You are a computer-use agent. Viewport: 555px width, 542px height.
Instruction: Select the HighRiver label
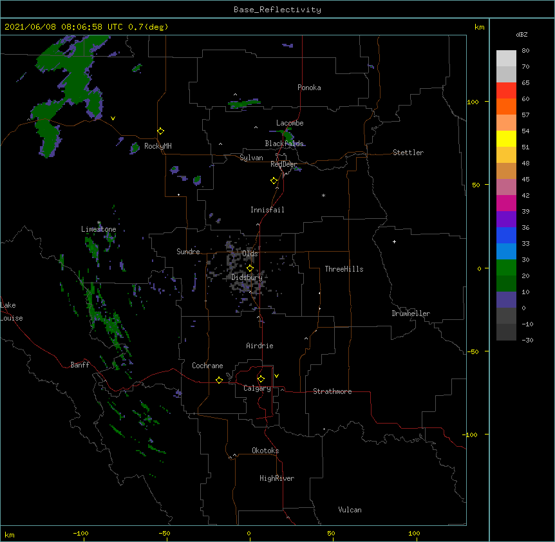tap(277, 478)
